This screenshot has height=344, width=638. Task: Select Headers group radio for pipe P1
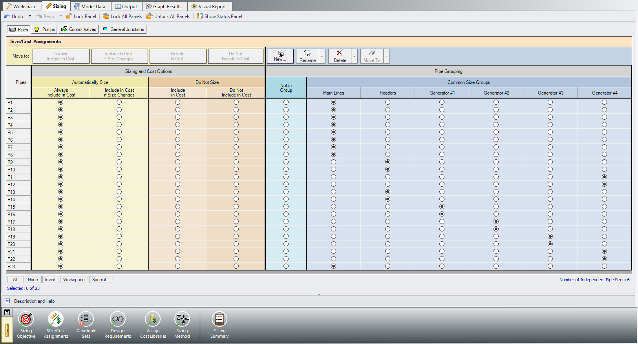point(388,102)
